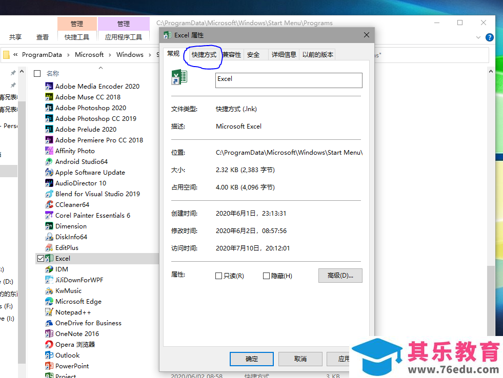Click the Notepad++ icon
Screen dimensions: 503x378
tap(49, 312)
